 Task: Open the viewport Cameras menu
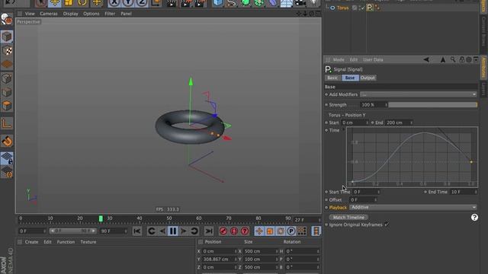(x=49, y=14)
